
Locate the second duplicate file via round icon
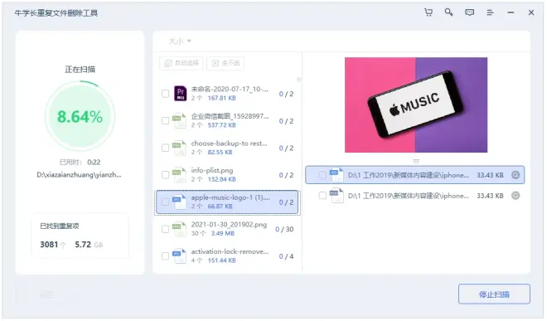516,196
